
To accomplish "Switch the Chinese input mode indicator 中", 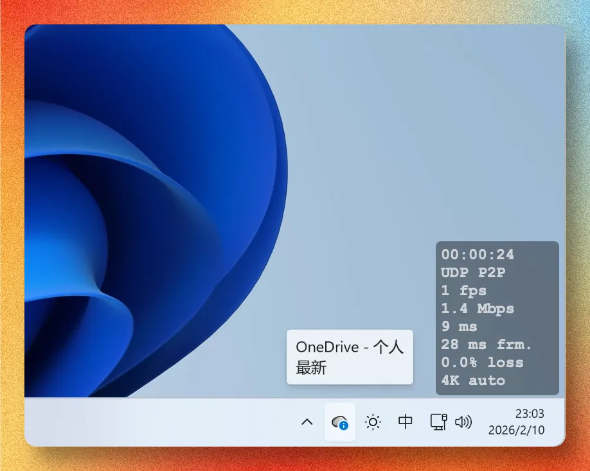I will pos(406,422).
